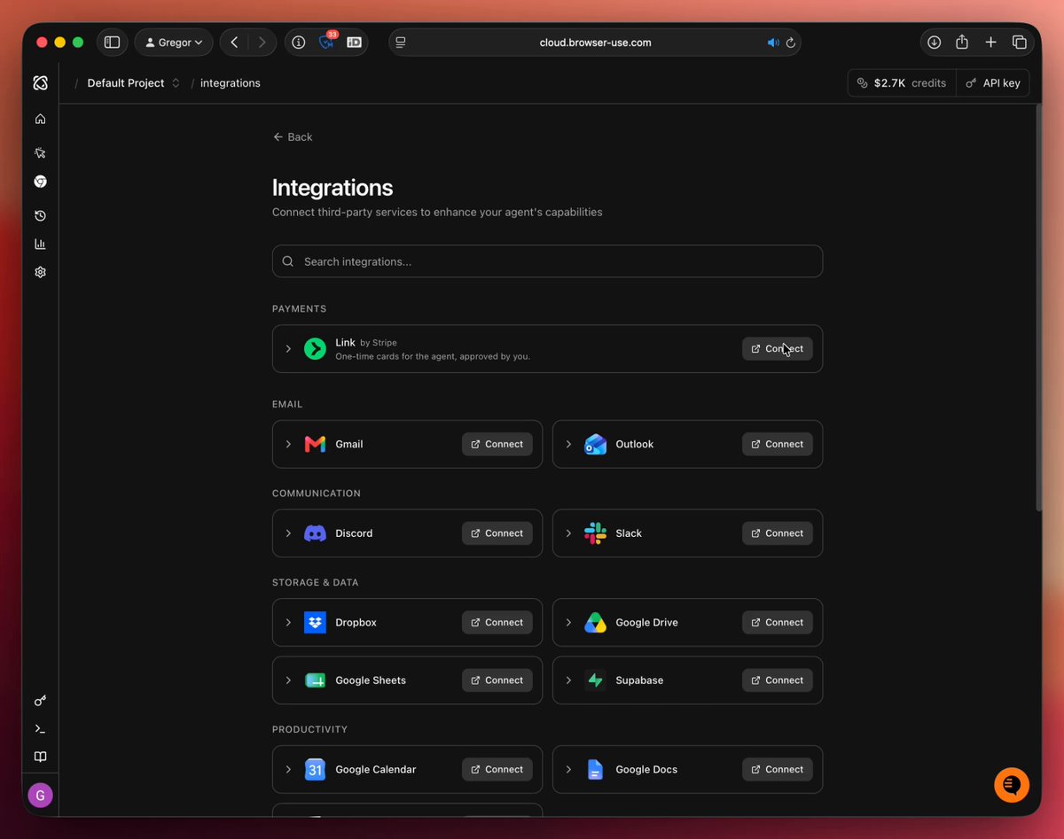
Task: Open the G user avatar
Action: [40, 795]
